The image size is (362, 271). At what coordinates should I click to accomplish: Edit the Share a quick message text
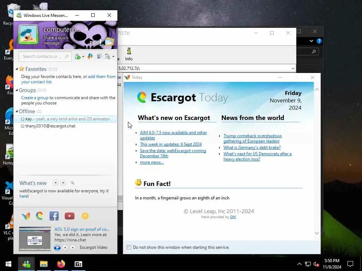point(56,40)
